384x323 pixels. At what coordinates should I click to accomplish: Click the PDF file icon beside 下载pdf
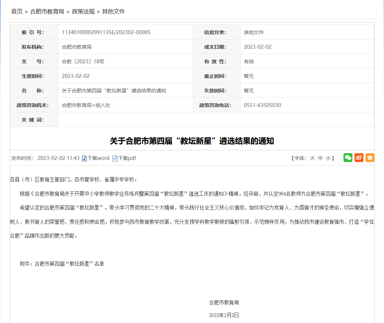click(115, 158)
